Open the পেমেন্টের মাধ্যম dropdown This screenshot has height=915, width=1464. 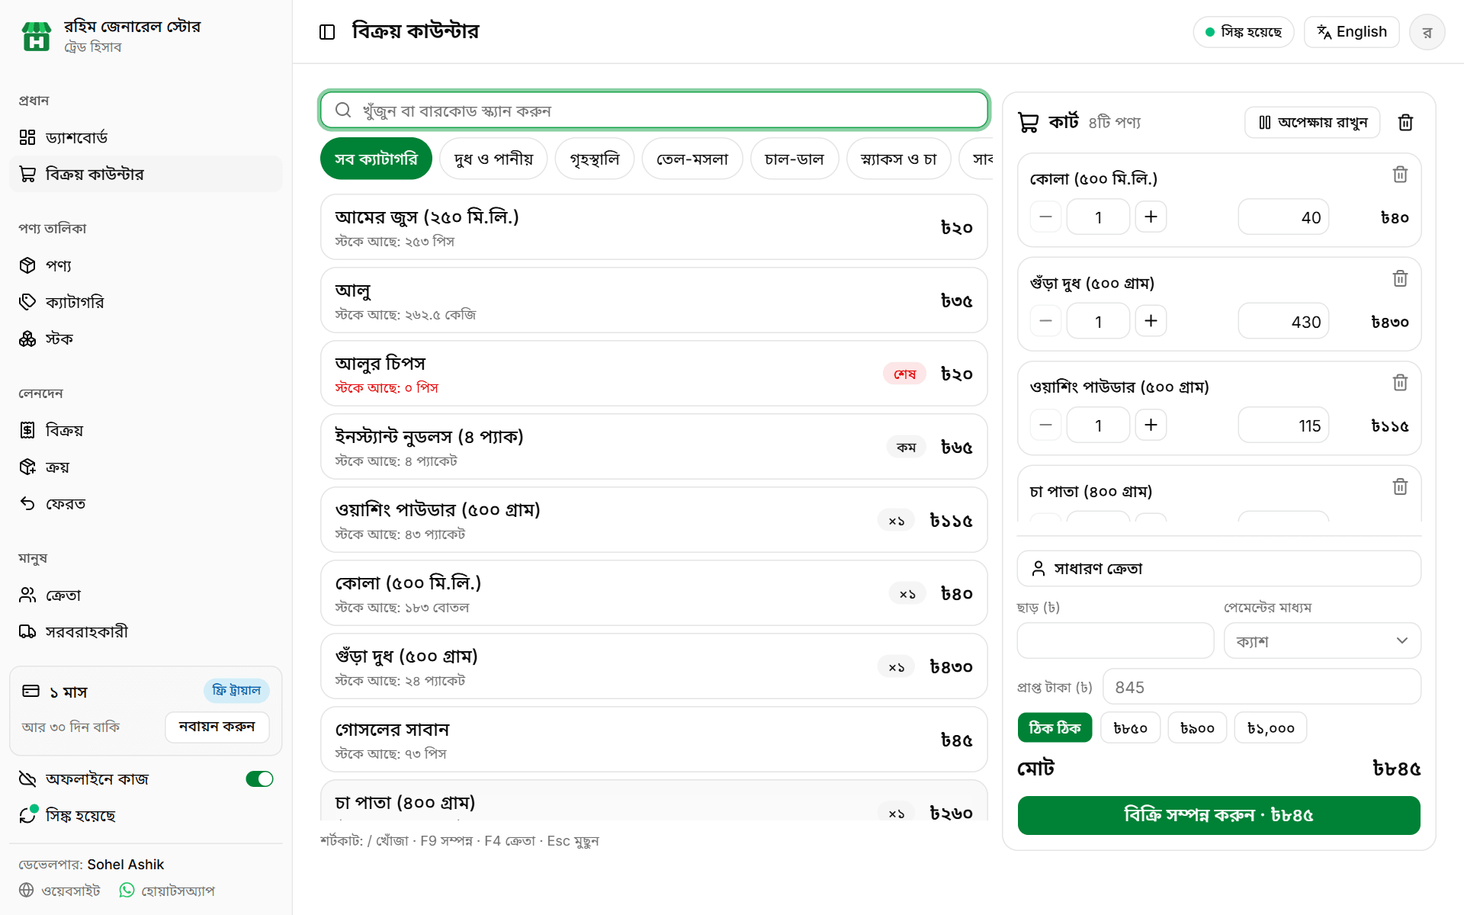coord(1322,641)
